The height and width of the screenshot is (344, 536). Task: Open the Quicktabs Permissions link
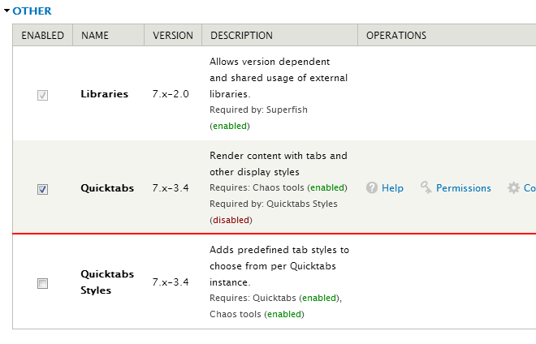tap(463, 188)
